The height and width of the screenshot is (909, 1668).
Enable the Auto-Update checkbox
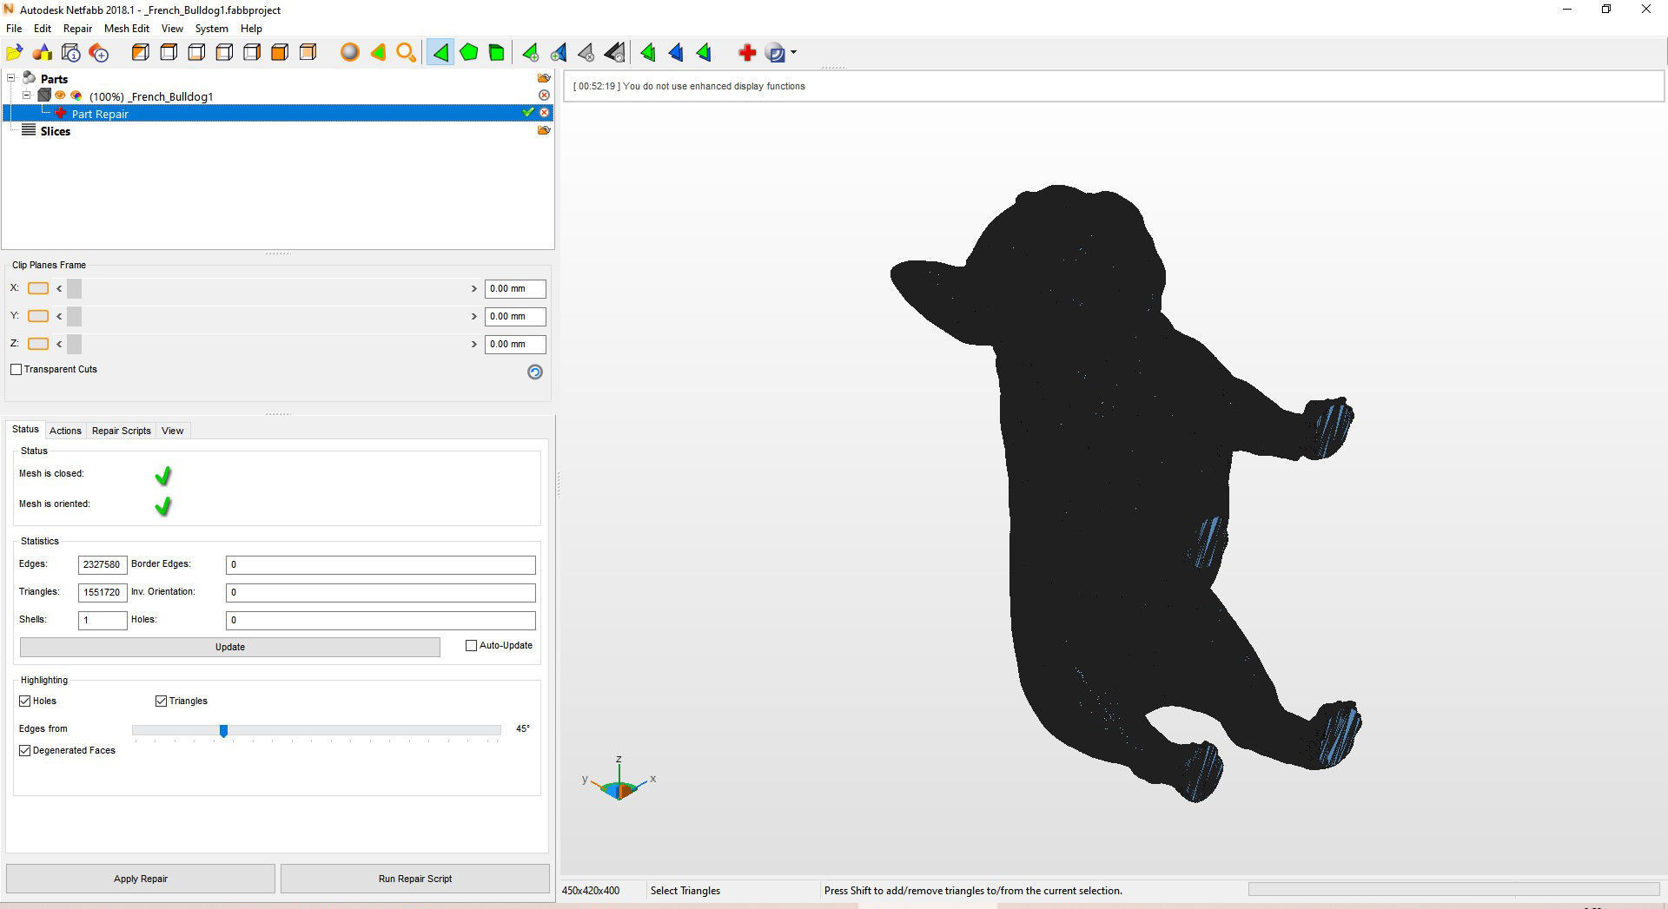coord(472,645)
